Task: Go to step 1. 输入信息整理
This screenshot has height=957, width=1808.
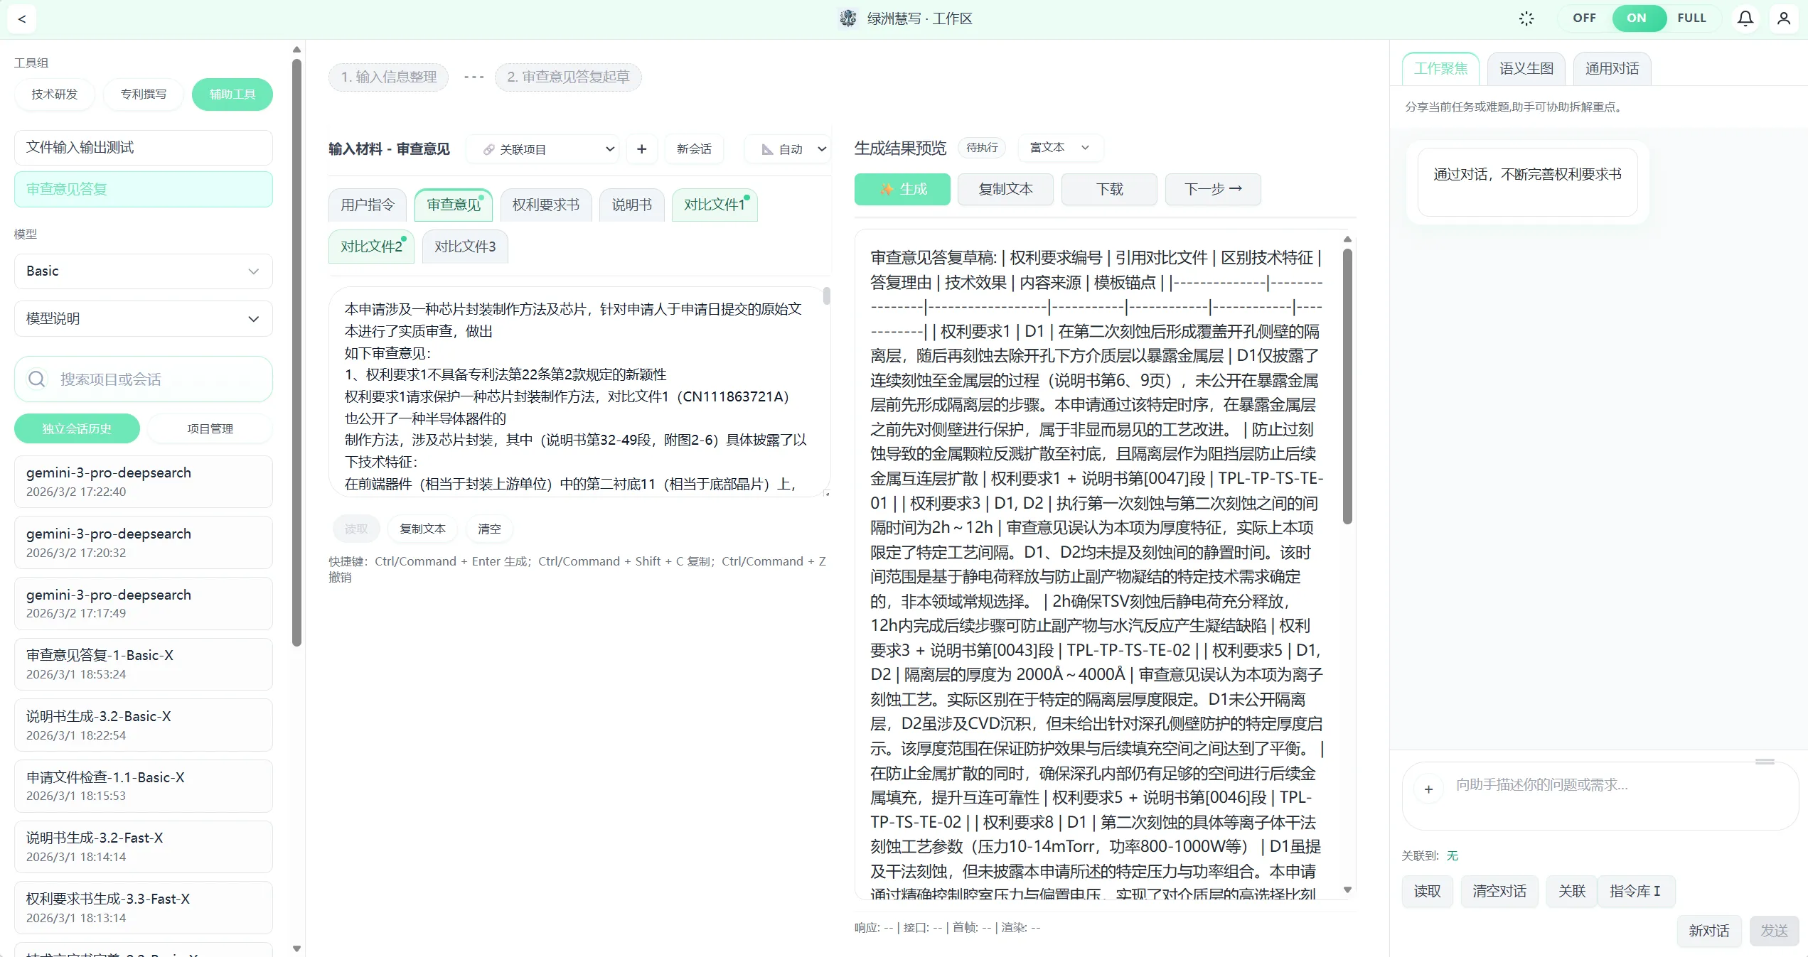Action: (x=389, y=77)
